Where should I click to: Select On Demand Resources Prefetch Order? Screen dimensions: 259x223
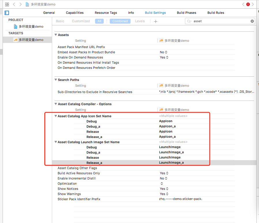(x=86, y=68)
